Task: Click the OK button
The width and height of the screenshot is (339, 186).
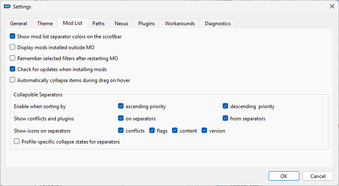Action: [x=284, y=176]
